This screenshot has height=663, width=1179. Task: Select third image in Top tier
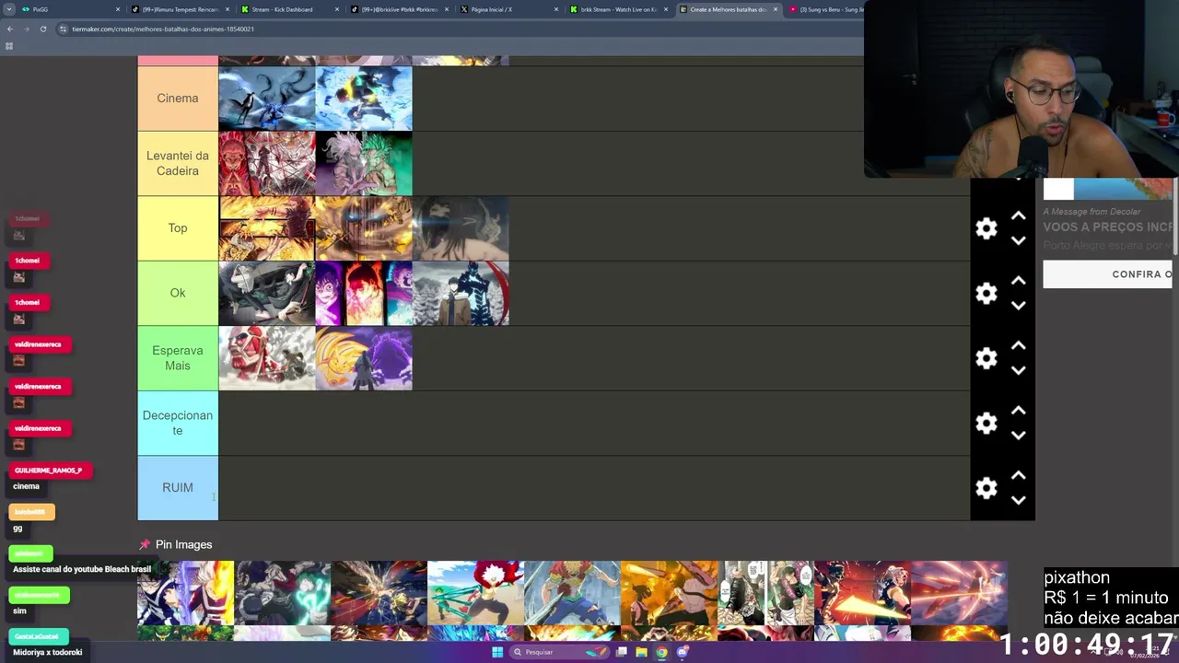click(x=461, y=228)
